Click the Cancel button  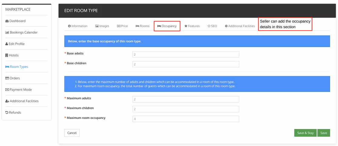point(72,133)
